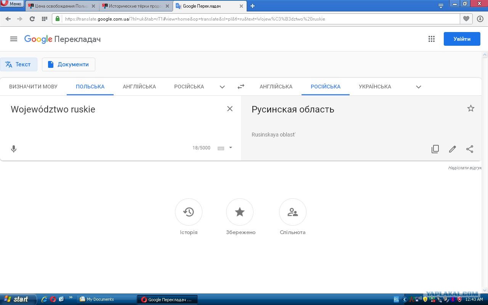Select the Документи mode button

point(69,64)
